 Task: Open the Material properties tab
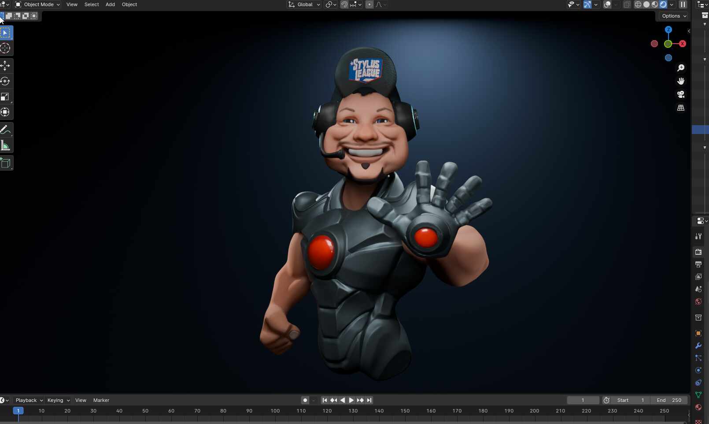698,407
